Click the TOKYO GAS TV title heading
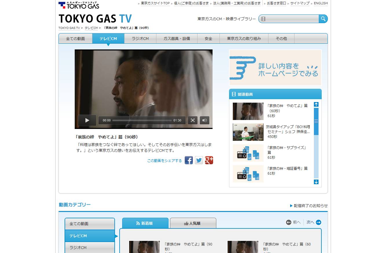Viewport: 386px width, 253px height. pyautogui.click(x=95, y=19)
